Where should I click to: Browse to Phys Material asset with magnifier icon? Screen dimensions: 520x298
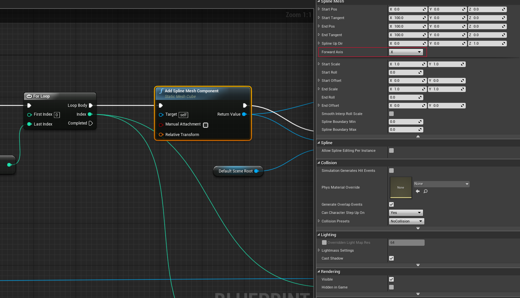click(x=426, y=191)
